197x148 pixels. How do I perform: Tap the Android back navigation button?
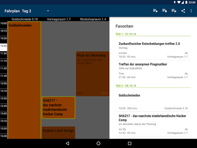[x=67, y=143]
